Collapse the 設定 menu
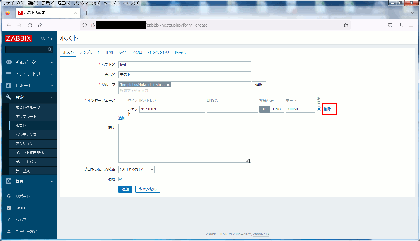Screen dimensions: 420x241 pos(52,97)
